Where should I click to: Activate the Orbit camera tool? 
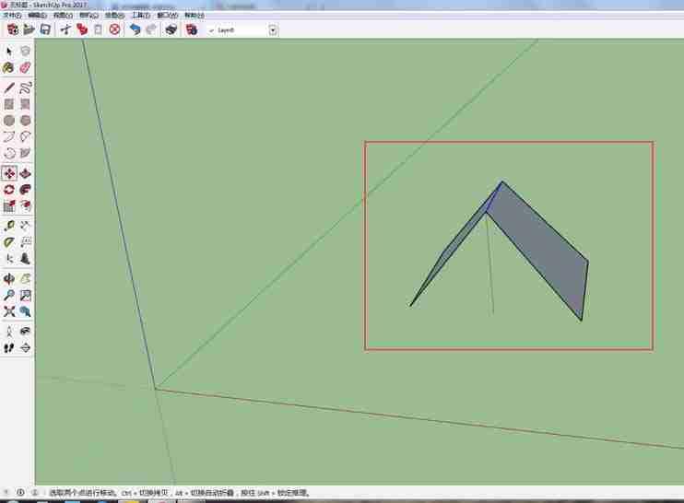(x=9, y=279)
